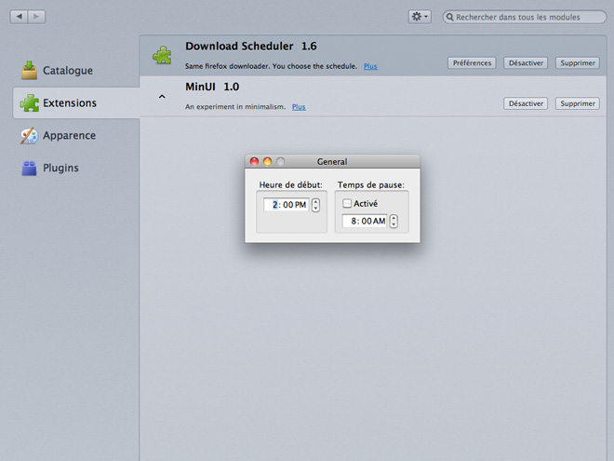Go back with the left arrow button
Screen dimensions: 614x461
pyautogui.click(x=19, y=17)
